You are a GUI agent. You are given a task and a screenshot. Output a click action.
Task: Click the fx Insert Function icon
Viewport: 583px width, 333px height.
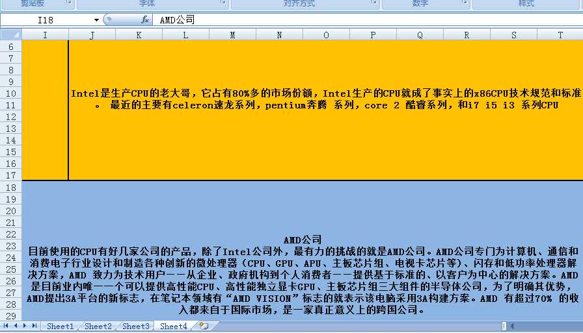tap(145, 19)
